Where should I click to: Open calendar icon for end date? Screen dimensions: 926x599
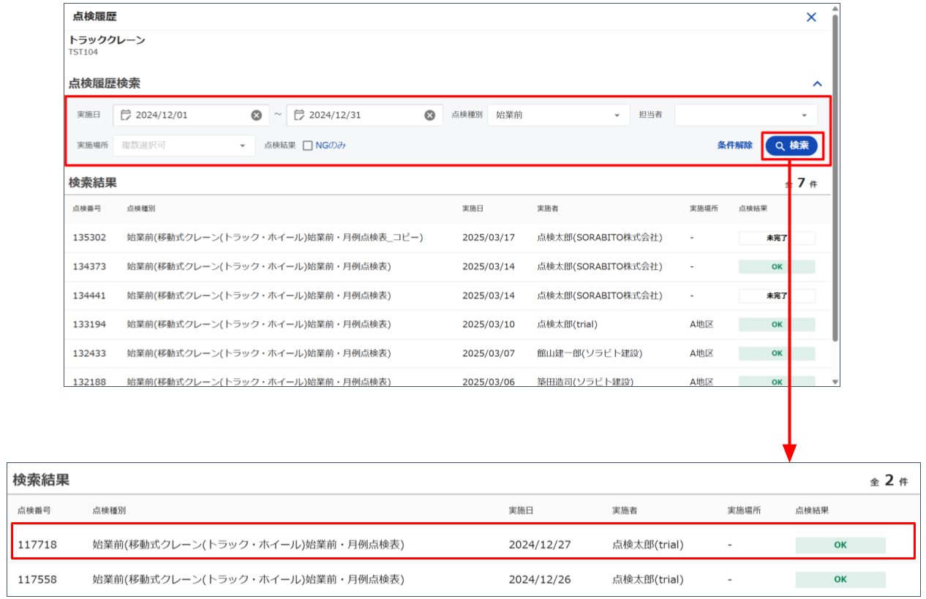299,115
